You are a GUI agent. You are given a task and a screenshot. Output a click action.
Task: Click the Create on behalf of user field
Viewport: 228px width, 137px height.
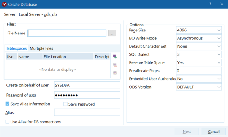87,85
